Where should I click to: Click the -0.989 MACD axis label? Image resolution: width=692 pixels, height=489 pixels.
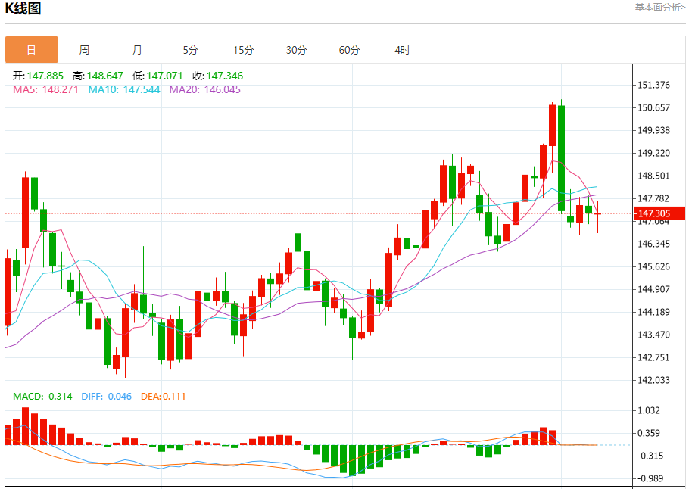click(x=650, y=478)
